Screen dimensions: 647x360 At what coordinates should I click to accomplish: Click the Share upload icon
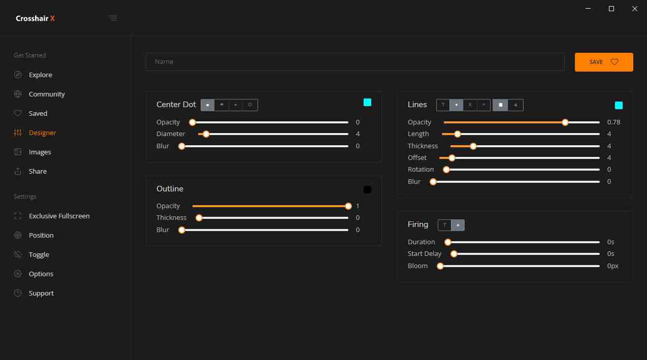[x=18, y=171]
